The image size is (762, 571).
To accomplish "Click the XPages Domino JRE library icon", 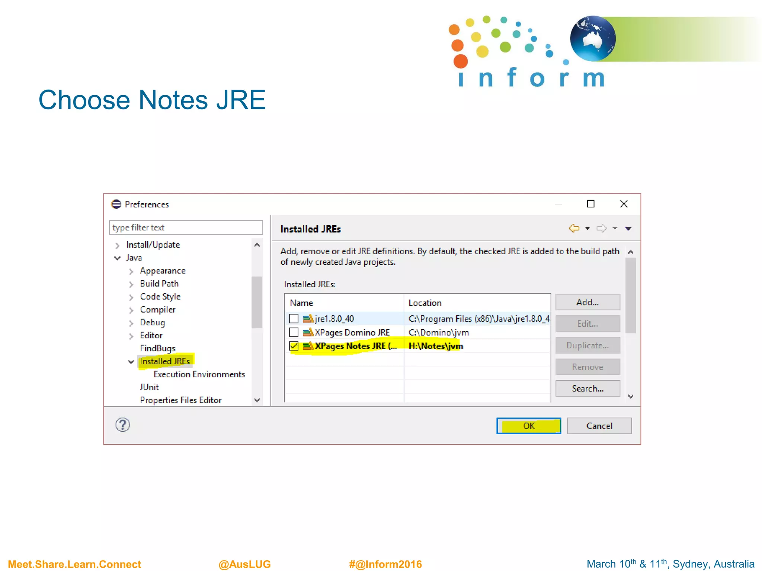I will click(307, 332).
